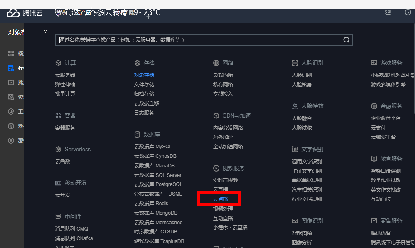
Task: Click the 人脸特效 category icon
Action: 295,106
